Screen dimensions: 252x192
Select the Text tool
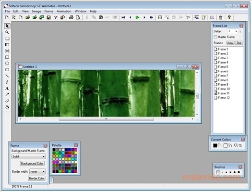[x=7, y=89]
